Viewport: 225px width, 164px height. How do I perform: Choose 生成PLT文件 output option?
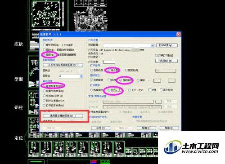pyautogui.click(x=44, y=96)
